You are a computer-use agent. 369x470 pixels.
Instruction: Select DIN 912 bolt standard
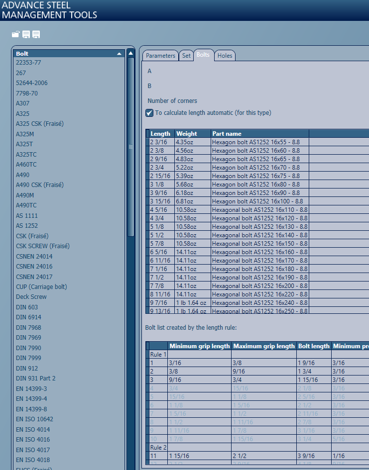pos(27,369)
